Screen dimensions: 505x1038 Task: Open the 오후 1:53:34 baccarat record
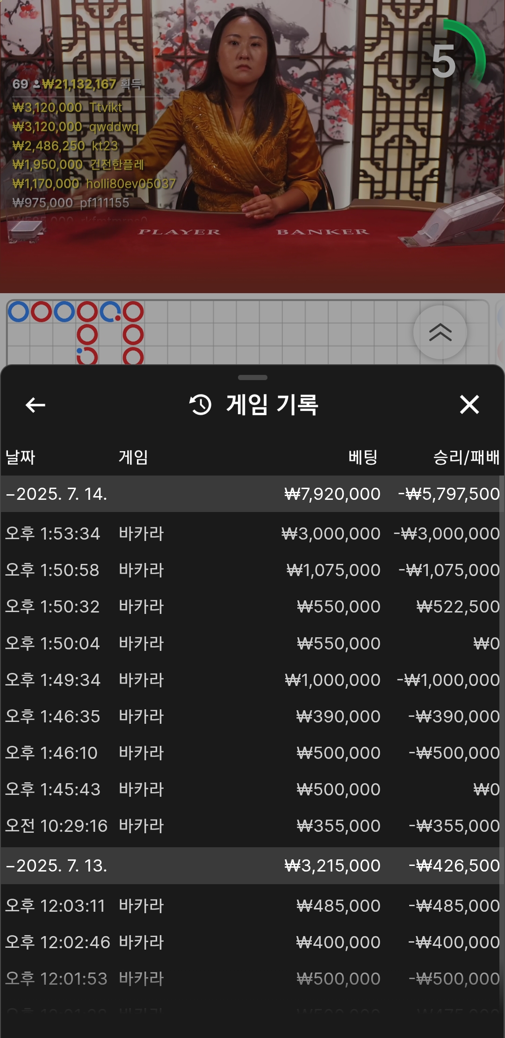coord(252,533)
